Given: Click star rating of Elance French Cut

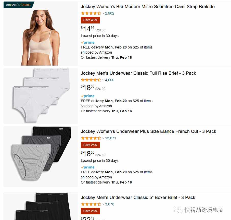Looking at the screenshot, I should pos(91,138).
